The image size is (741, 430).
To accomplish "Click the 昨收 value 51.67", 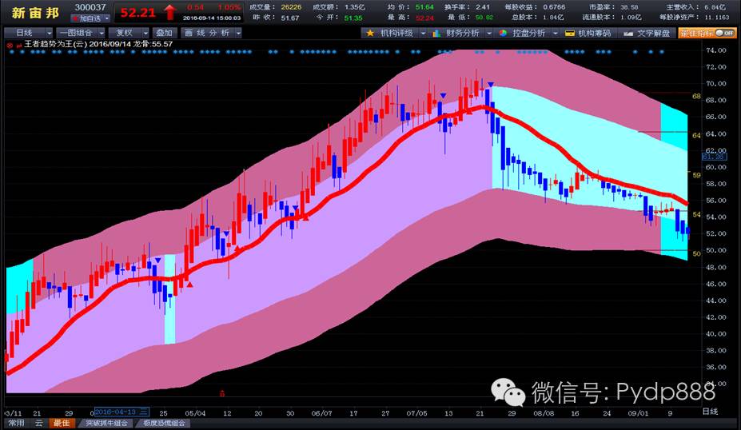I will pos(289,18).
